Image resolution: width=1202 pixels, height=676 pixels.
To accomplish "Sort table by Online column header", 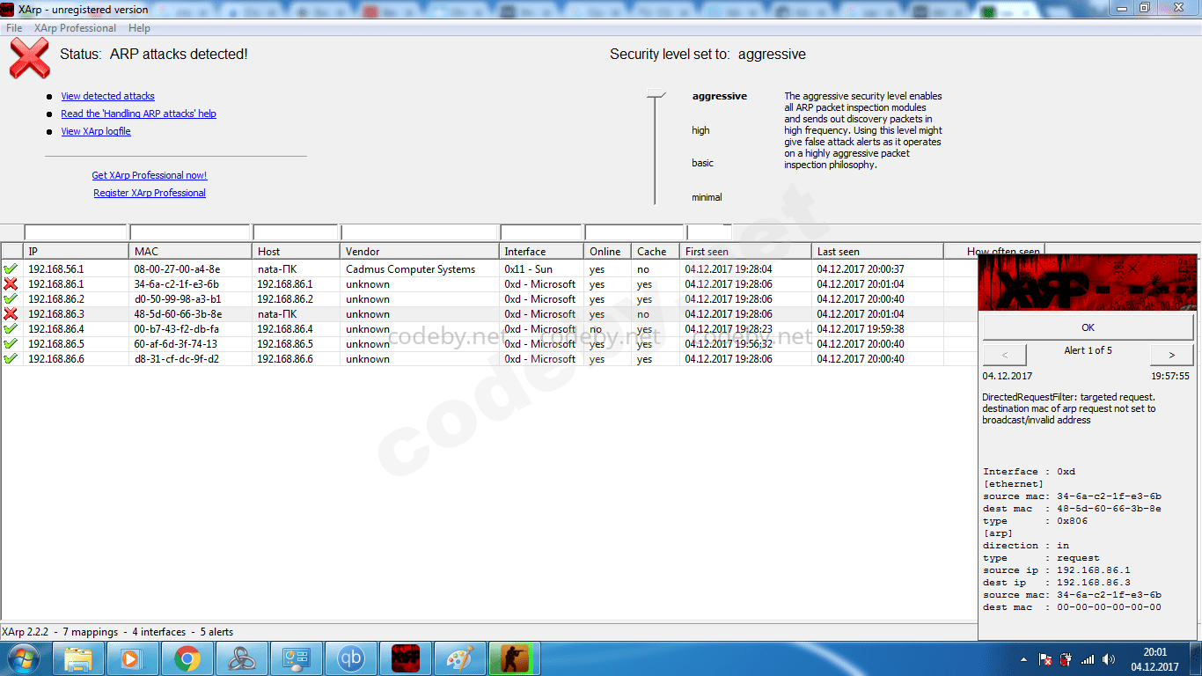I will [x=608, y=252].
